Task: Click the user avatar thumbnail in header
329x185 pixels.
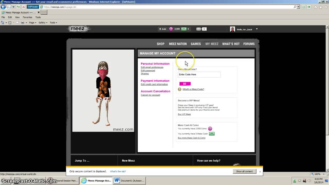Action: [232, 29]
